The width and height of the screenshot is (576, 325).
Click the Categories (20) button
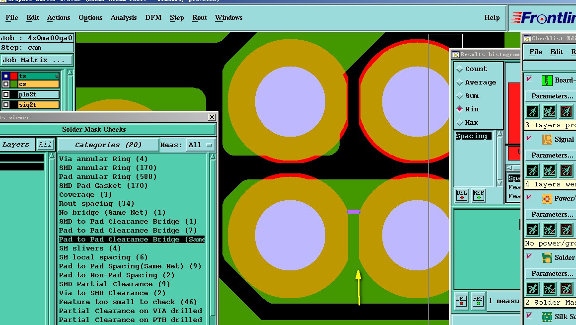click(x=108, y=145)
